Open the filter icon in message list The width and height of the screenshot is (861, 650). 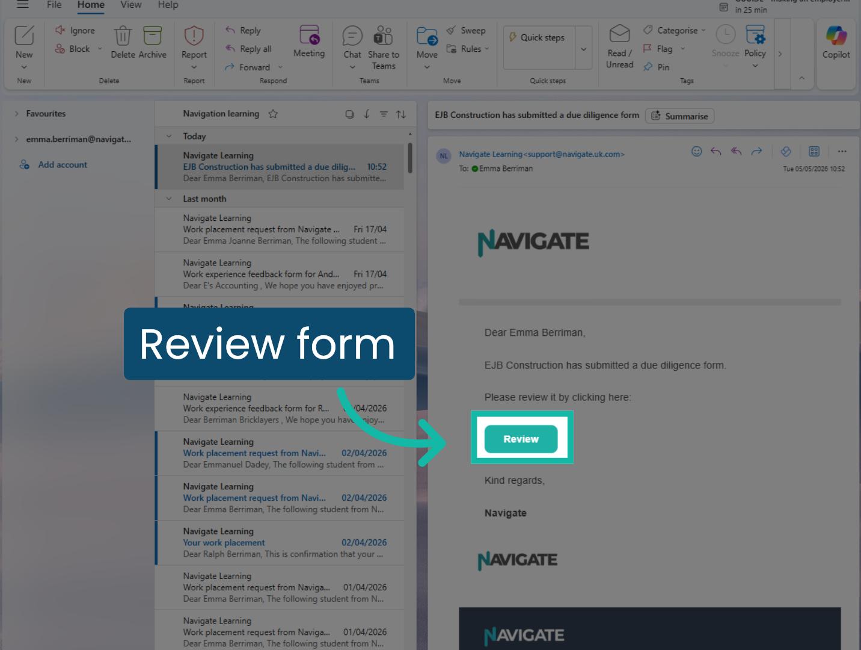click(384, 114)
